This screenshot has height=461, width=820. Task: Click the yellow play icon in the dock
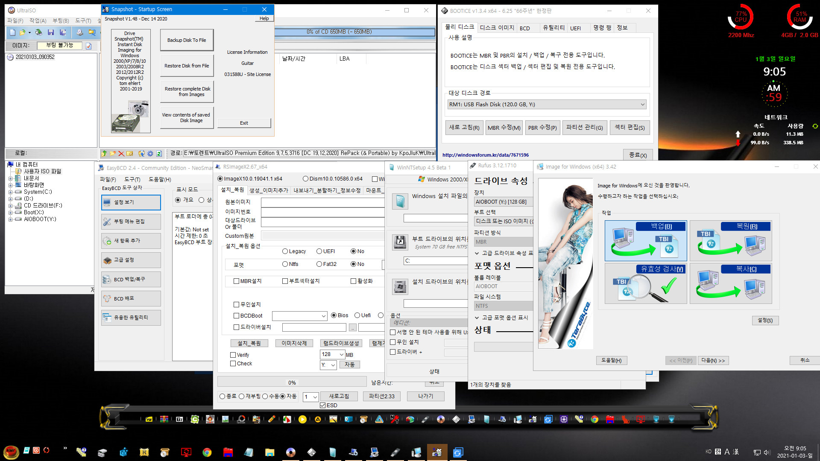pos(302,420)
